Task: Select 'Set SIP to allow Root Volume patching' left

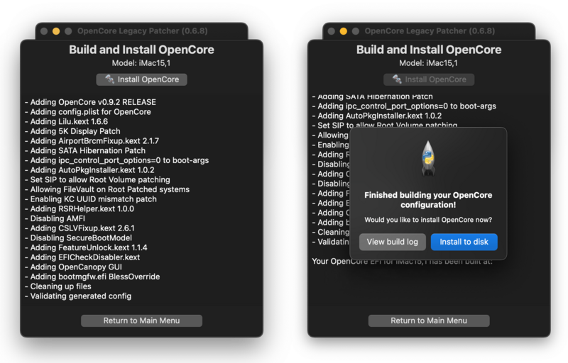Action: [x=97, y=180]
